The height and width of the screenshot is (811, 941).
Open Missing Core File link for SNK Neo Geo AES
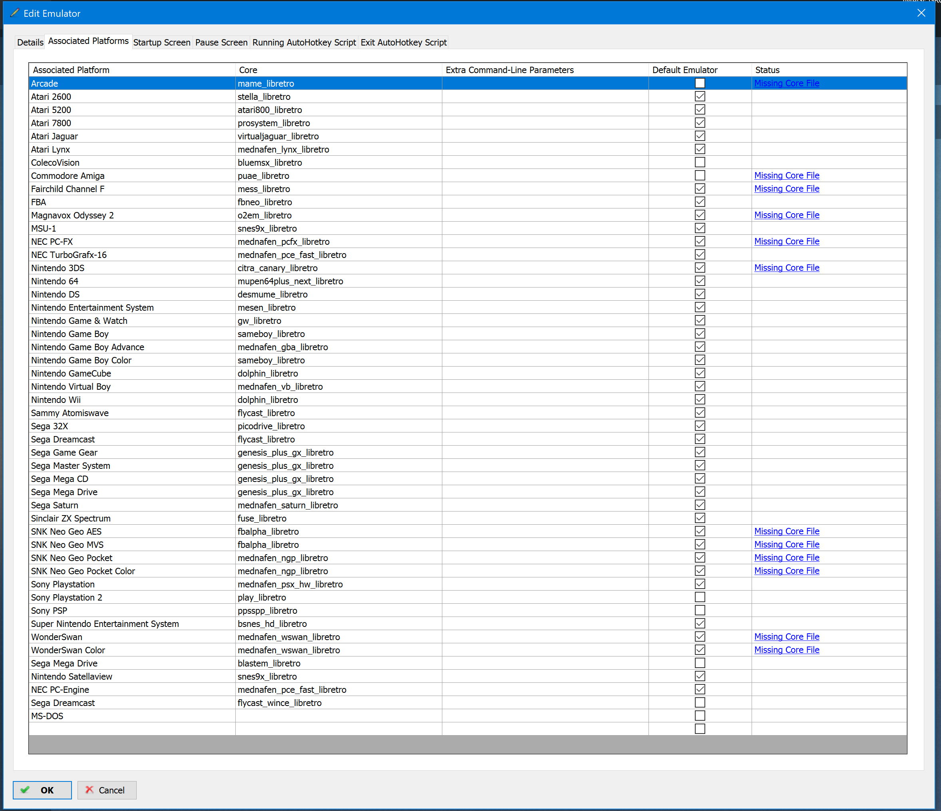tap(787, 531)
